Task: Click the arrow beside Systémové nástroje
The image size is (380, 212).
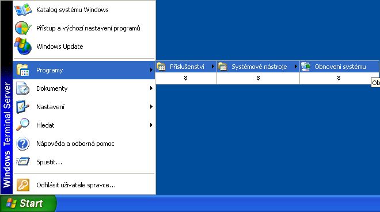Action: (x=296, y=66)
